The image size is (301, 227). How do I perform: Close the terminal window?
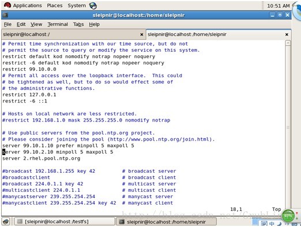(x=287, y=15)
